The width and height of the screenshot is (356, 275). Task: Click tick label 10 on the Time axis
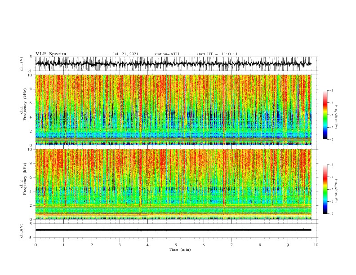click(x=316, y=245)
